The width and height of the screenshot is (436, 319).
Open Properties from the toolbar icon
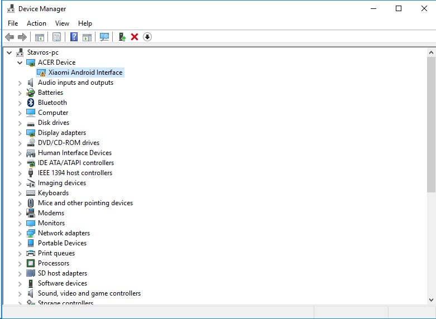pyautogui.click(x=56, y=37)
